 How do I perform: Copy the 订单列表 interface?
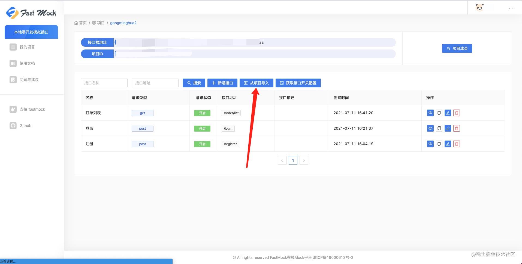pyautogui.click(x=439, y=113)
